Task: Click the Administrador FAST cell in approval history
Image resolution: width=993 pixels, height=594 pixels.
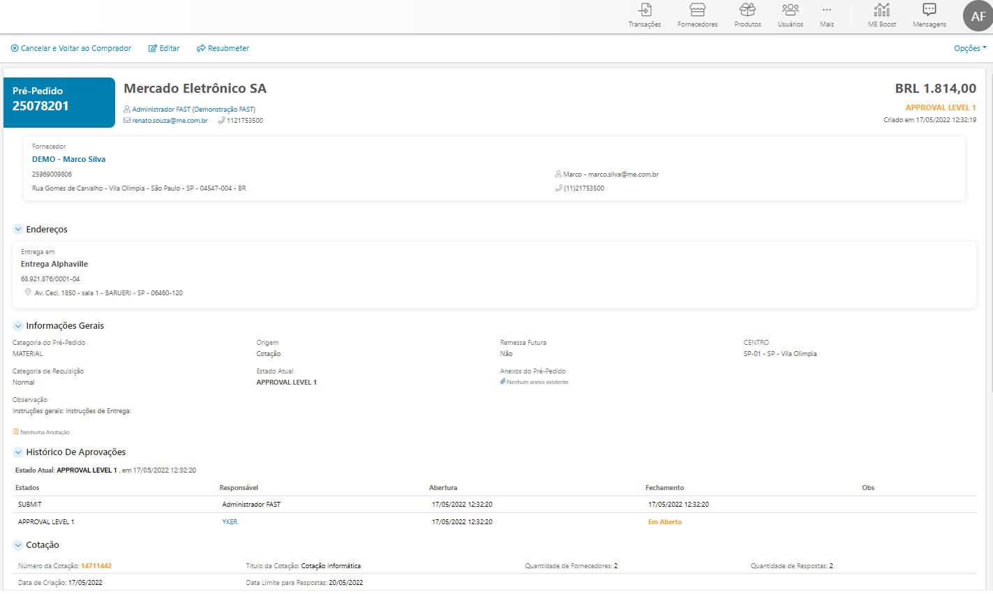Action: 251,505
